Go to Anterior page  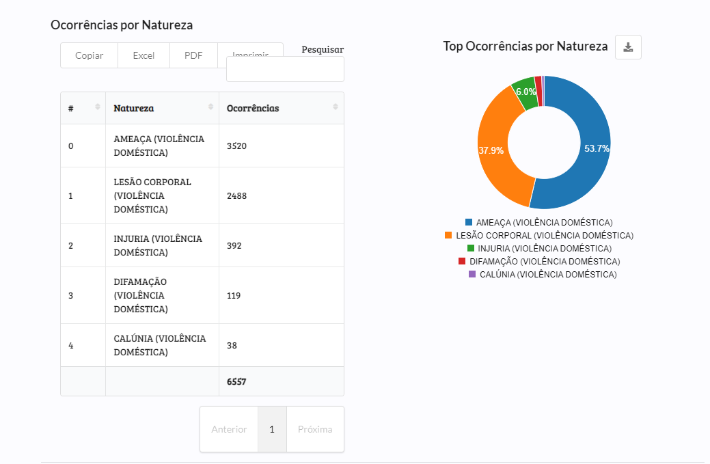click(229, 429)
